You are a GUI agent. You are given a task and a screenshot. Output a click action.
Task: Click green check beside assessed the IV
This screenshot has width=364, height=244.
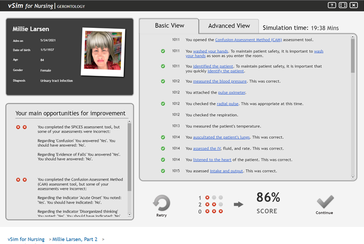click(x=163, y=148)
